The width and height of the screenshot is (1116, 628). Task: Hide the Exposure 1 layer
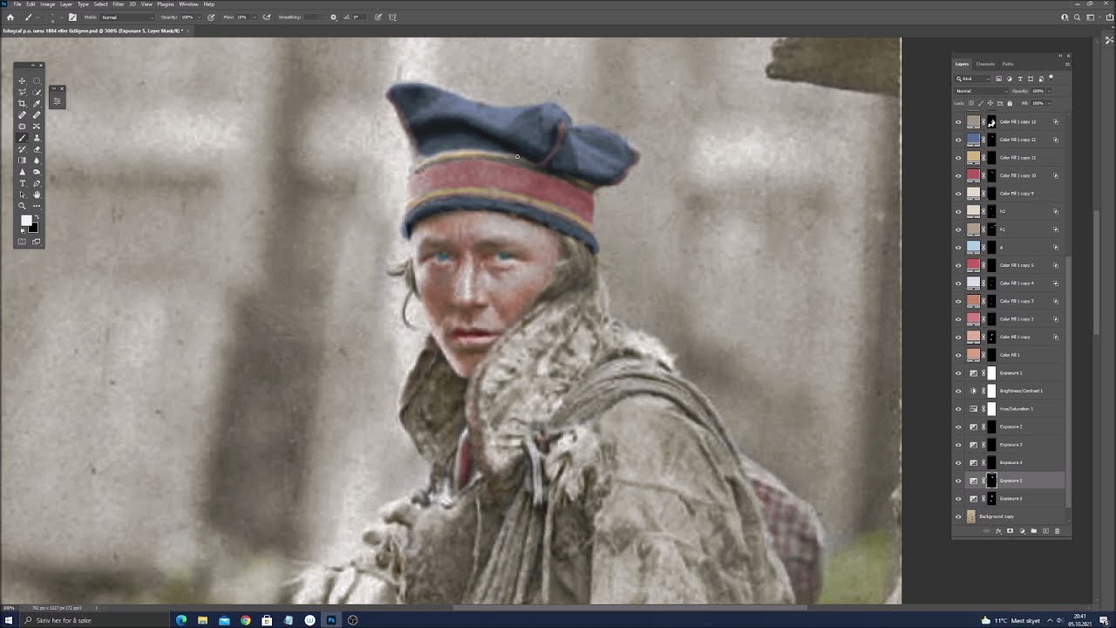958,372
